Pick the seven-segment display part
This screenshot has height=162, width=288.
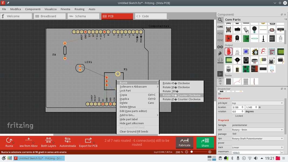pos(263,51)
